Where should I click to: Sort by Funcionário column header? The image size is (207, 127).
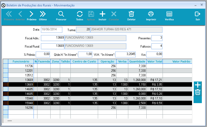pyautogui.click(x=21, y=61)
